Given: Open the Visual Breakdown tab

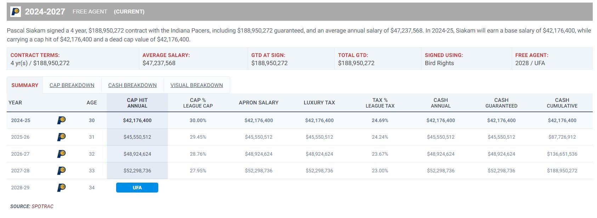Looking at the screenshot, I should [x=197, y=85].
